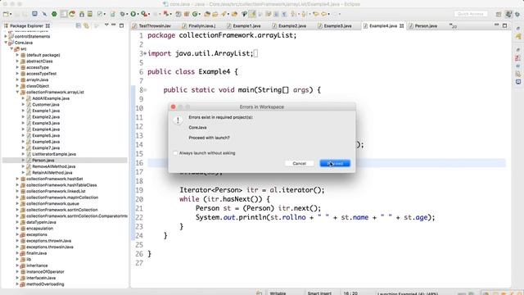Select the methodOverloading package
The image size is (524, 295).
(45, 284)
